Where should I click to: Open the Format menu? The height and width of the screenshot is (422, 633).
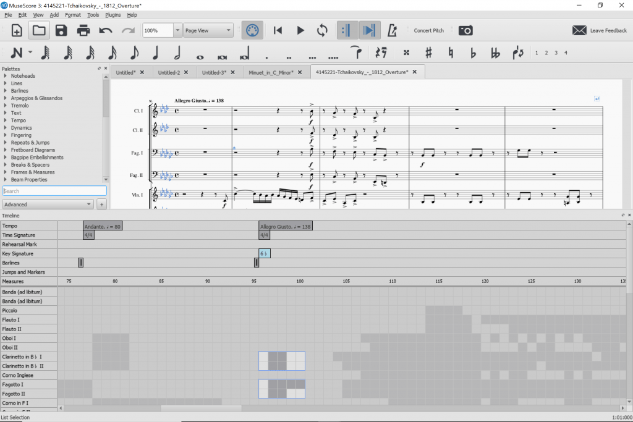pyautogui.click(x=73, y=15)
